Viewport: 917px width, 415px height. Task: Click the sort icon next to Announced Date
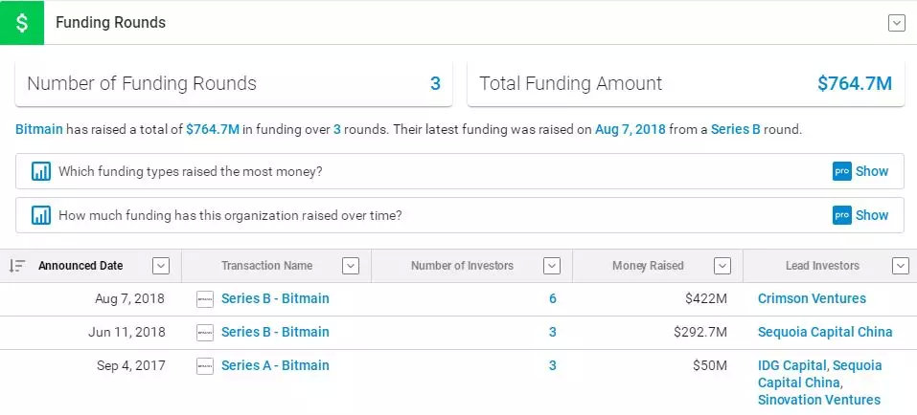17,266
